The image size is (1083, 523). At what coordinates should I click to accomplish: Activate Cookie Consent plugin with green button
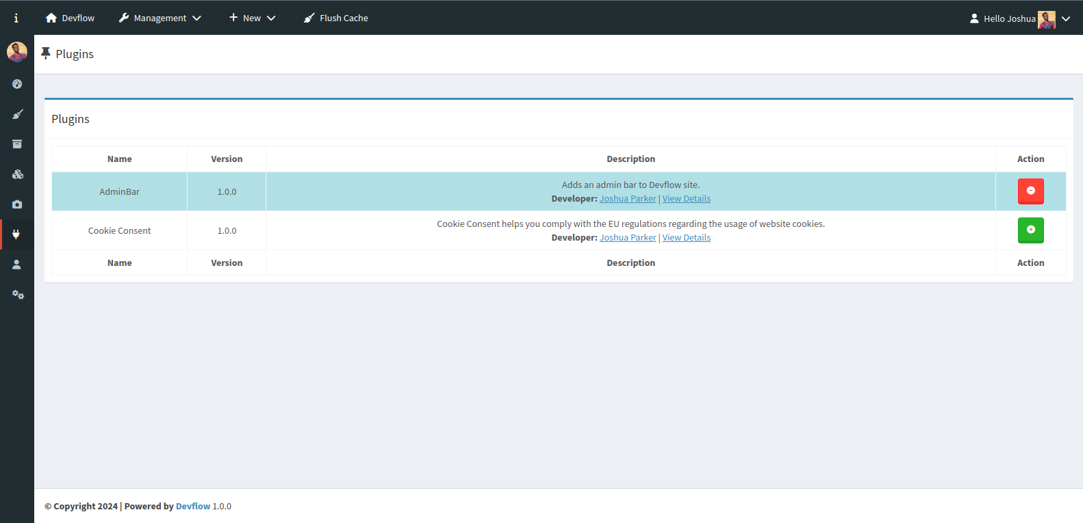[1030, 230]
